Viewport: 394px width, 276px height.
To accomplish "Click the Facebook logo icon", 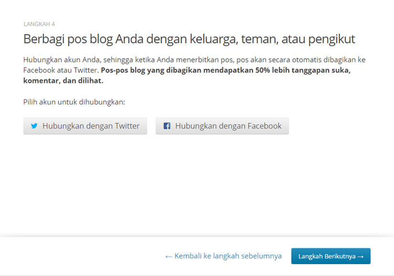I will [x=167, y=126].
